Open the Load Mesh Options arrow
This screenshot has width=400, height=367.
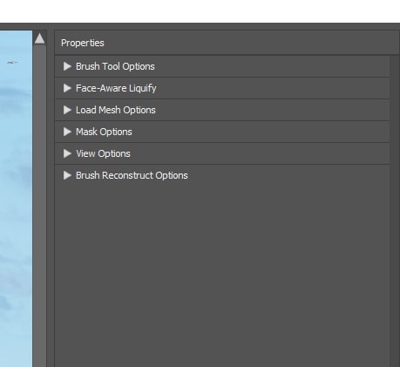(67, 110)
